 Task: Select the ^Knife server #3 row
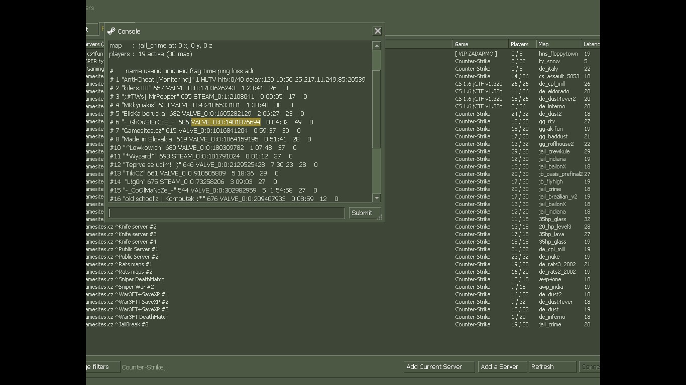pos(342,234)
